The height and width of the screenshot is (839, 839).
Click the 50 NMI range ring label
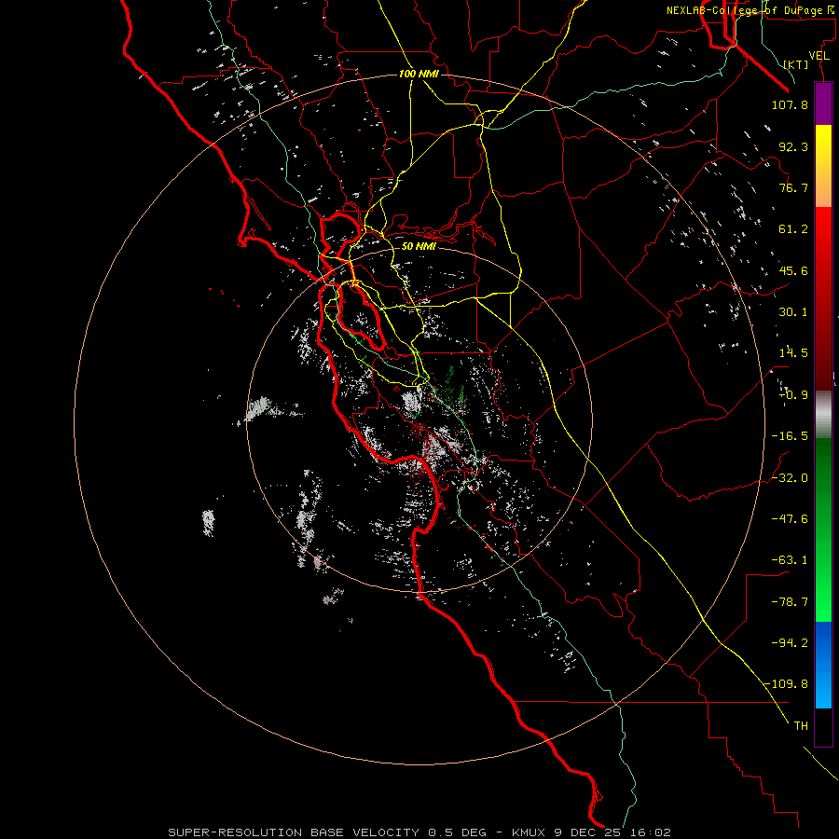pos(419,246)
